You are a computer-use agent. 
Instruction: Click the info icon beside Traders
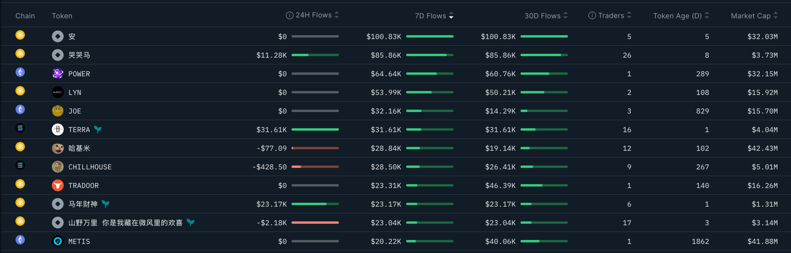(x=592, y=15)
